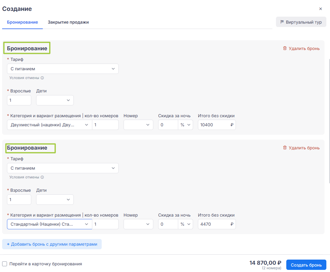Click the info icon beside first Условия отмены
330x272 pixels.
tap(42, 78)
